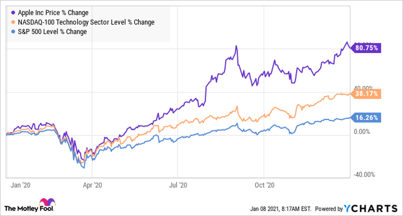
Task: Click the orange 38.17% value tag
Action: (366, 94)
